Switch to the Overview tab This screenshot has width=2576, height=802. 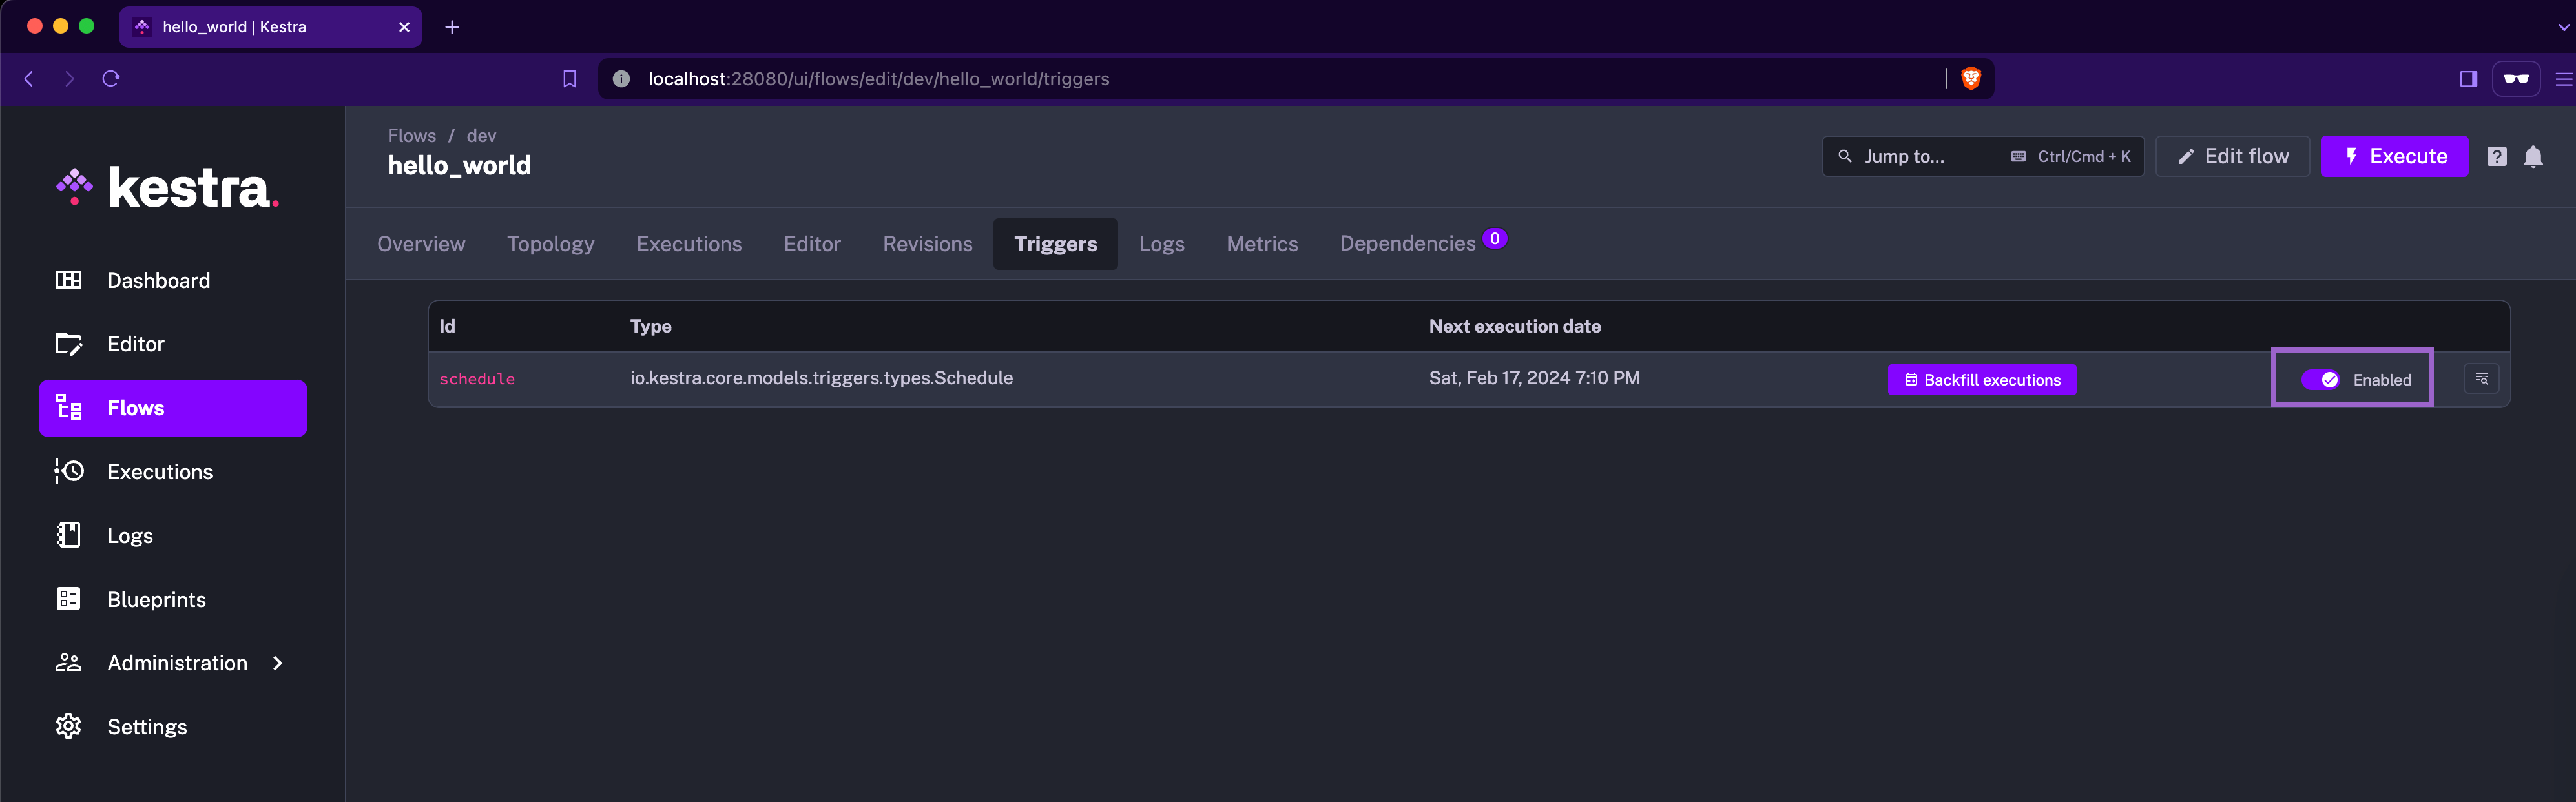420,243
